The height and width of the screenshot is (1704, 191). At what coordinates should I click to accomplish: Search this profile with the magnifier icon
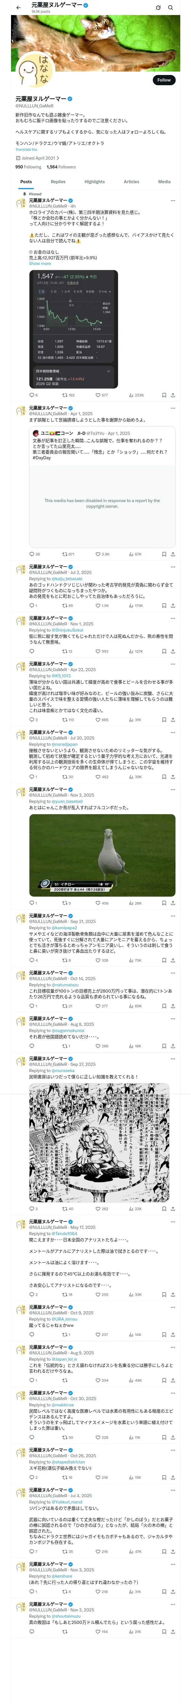click(171, 7)
